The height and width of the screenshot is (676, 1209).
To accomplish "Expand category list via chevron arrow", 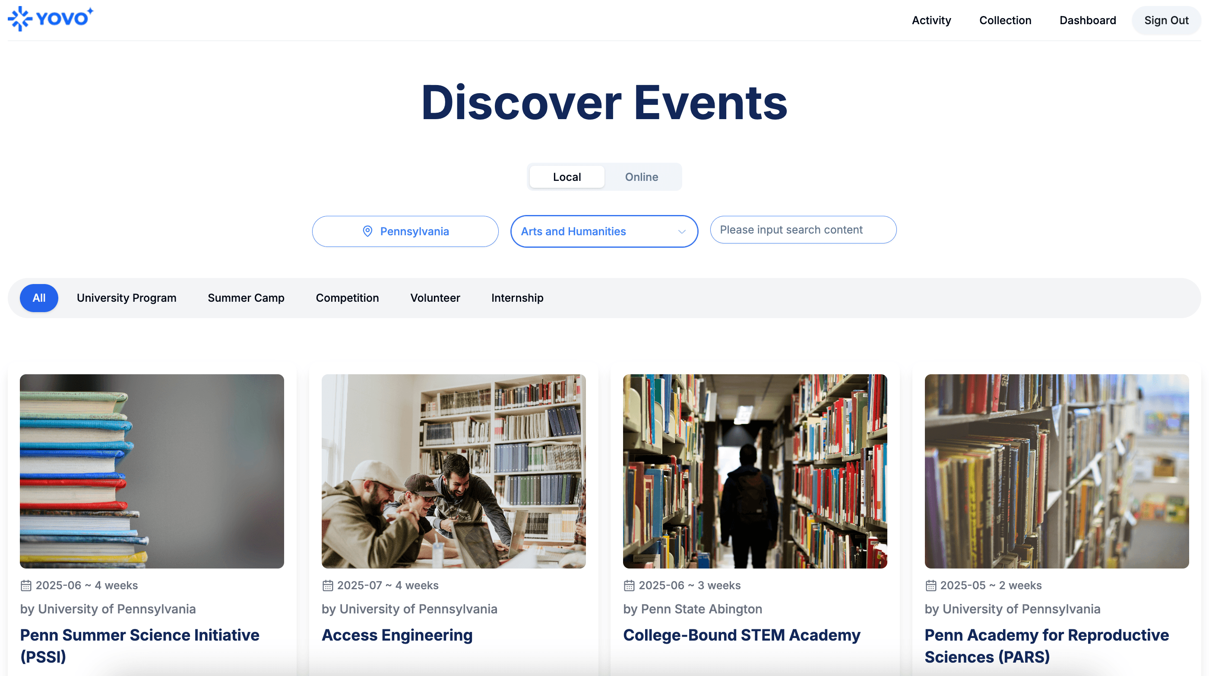I will [682, 232].
